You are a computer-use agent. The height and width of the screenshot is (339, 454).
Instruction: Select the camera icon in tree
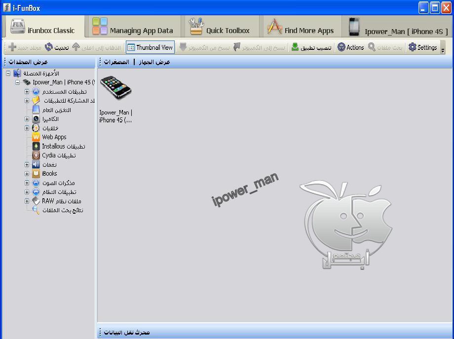pos(36,119)
